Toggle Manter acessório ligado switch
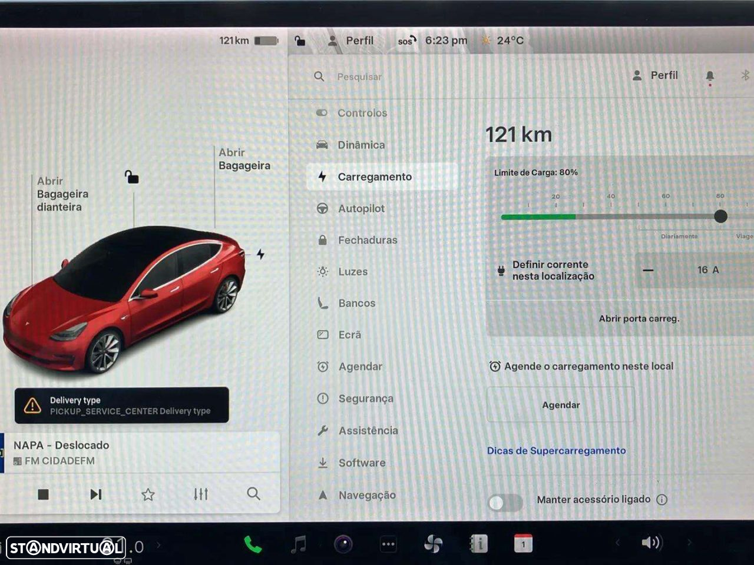754x565 pixels. (505, 502)
